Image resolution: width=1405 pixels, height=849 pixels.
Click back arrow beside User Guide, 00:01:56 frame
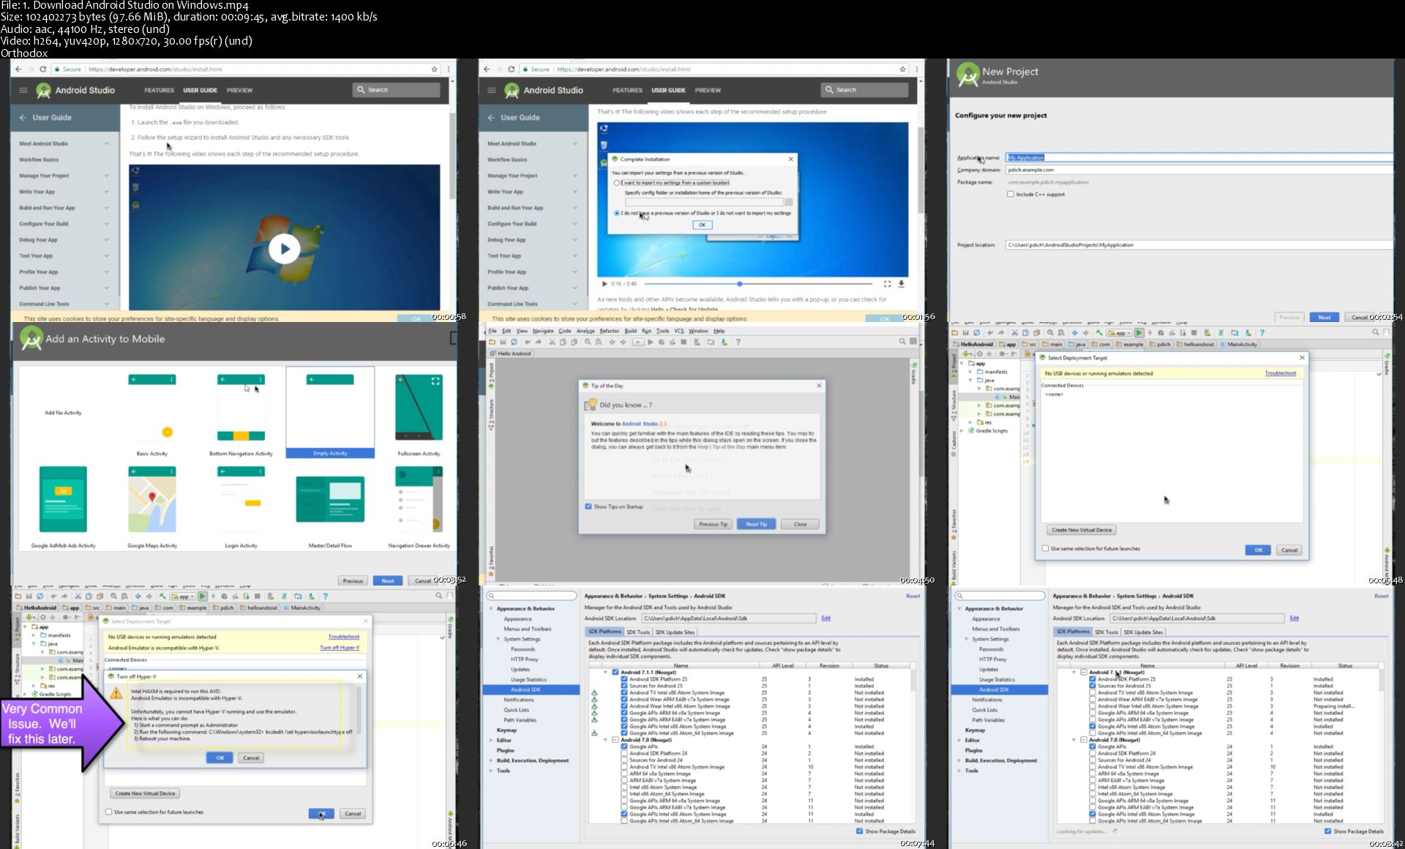click(x=490, y=117)
